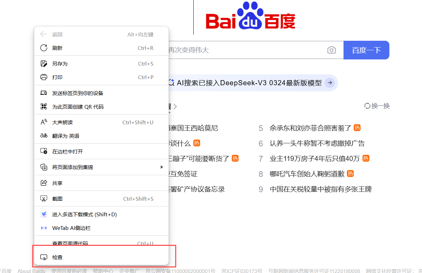Open WeTab AI侧边栏 from the menu
This screenshot has width=422, height=273.
pos(101,228)
